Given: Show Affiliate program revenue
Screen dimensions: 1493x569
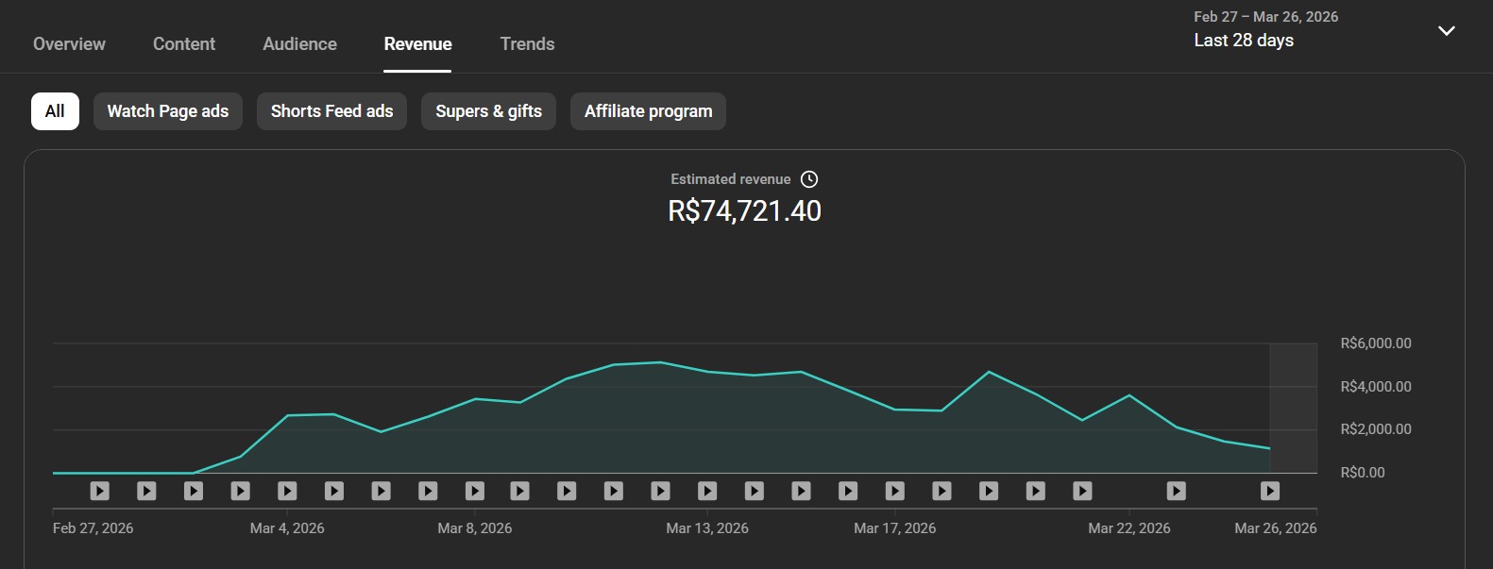Looking at the screenshot, I should pyautogui.click(x=648, y=111).
